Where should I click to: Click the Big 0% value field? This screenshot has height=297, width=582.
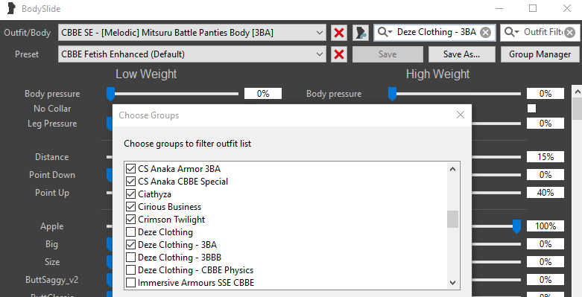[x=545, y=243]
